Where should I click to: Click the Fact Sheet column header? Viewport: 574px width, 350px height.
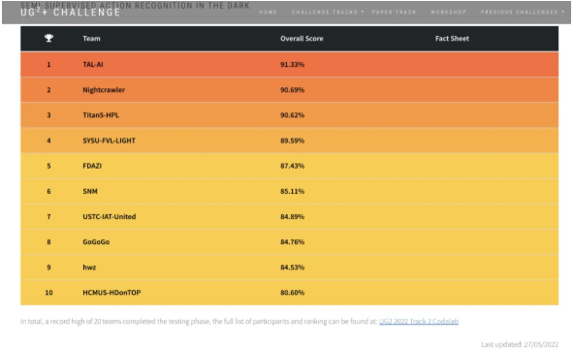click(x=452, y=39)
